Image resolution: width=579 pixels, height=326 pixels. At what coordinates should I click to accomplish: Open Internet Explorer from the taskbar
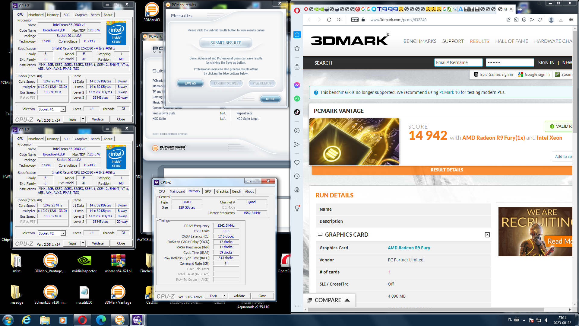pyautogui.click(x=27, y=320)
